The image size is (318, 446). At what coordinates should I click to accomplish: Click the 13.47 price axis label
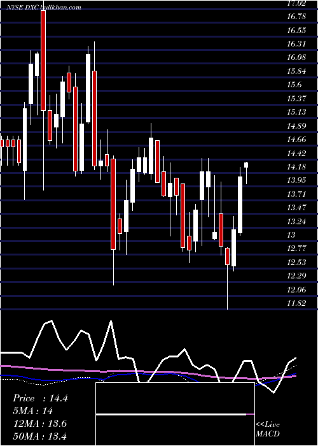pyautogui.click(x=297, y=207)
